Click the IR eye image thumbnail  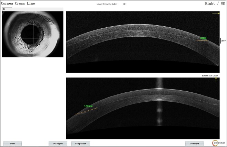(x=32, y=34)
